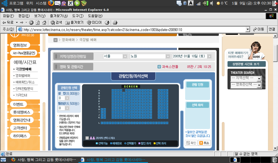Click the Forward arrow icon in toolbar
The width and height of the screenshot is (278, 163).
(x=22, y=23)
